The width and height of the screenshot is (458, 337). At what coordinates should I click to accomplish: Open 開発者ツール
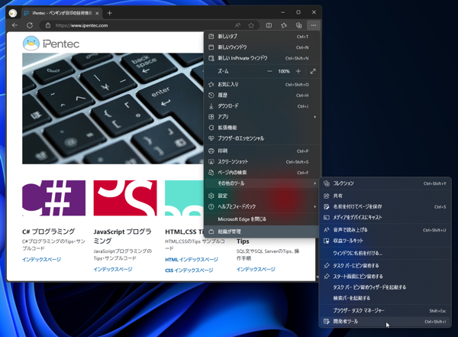coord(385,322)
